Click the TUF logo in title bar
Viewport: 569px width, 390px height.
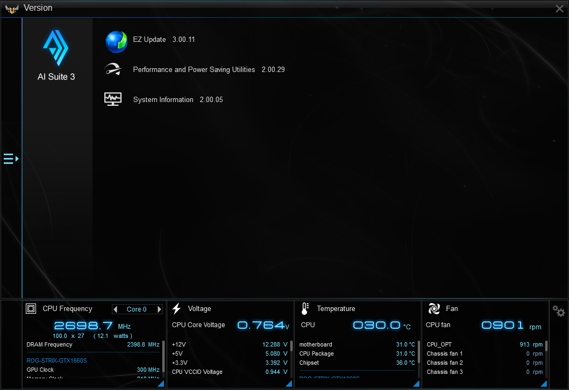click(12, 9)
